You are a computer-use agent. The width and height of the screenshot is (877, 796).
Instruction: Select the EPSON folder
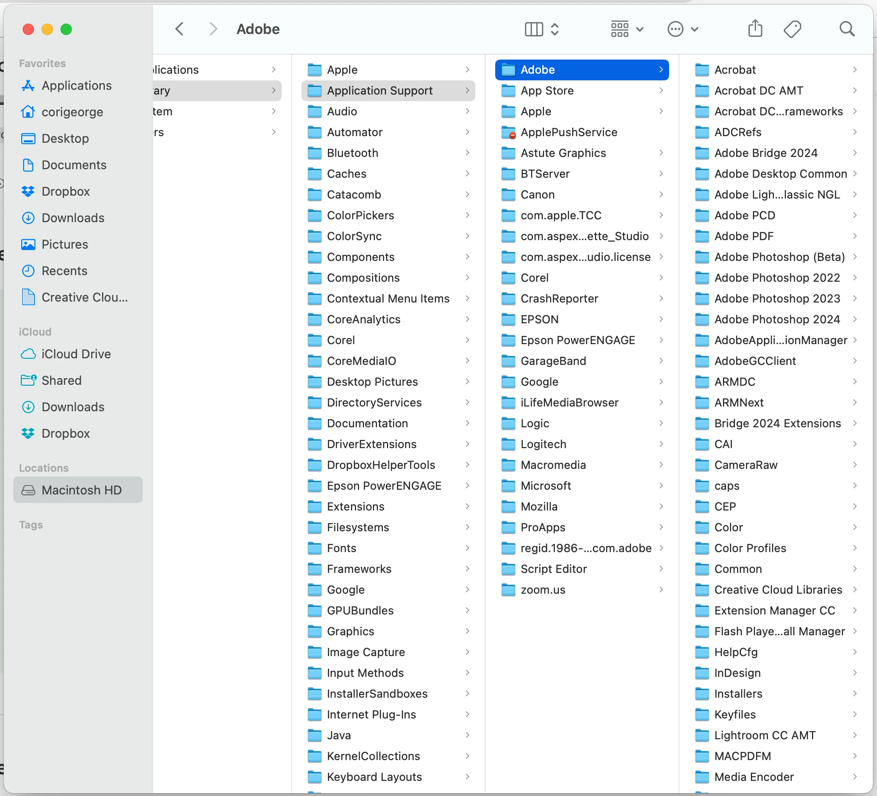click(x=582, y=320)
